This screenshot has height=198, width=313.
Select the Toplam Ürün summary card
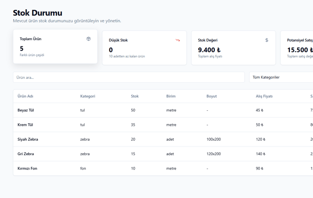(55, 46)
